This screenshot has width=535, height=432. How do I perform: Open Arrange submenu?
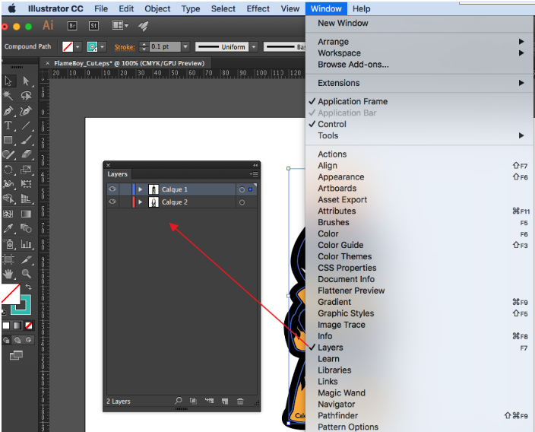419,42
